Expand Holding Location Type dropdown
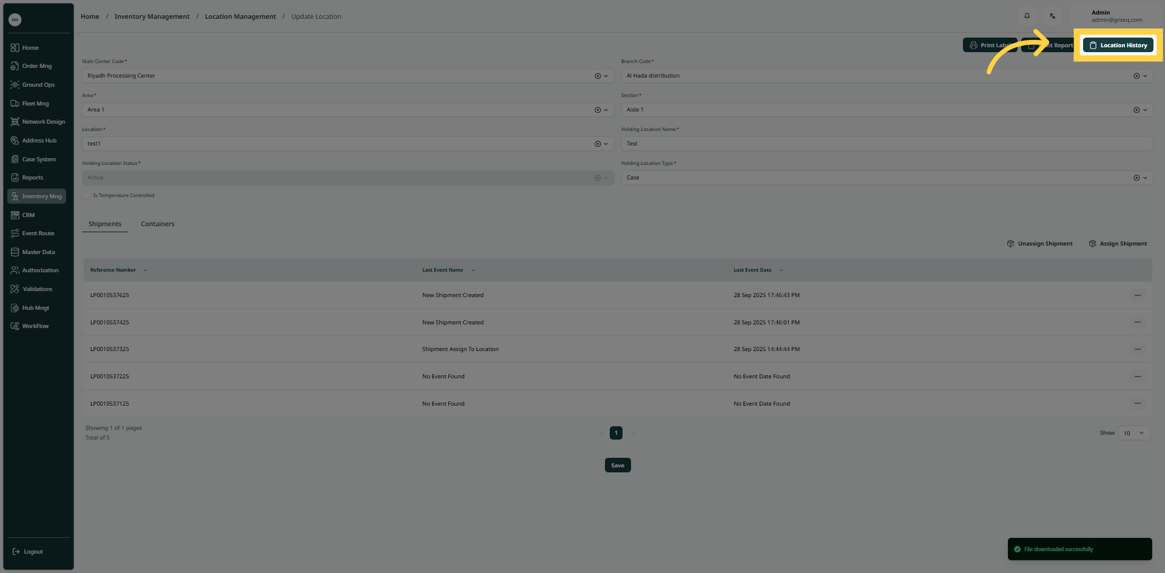The width and height of the screenshot is (1165, 573). (1145, 178)
